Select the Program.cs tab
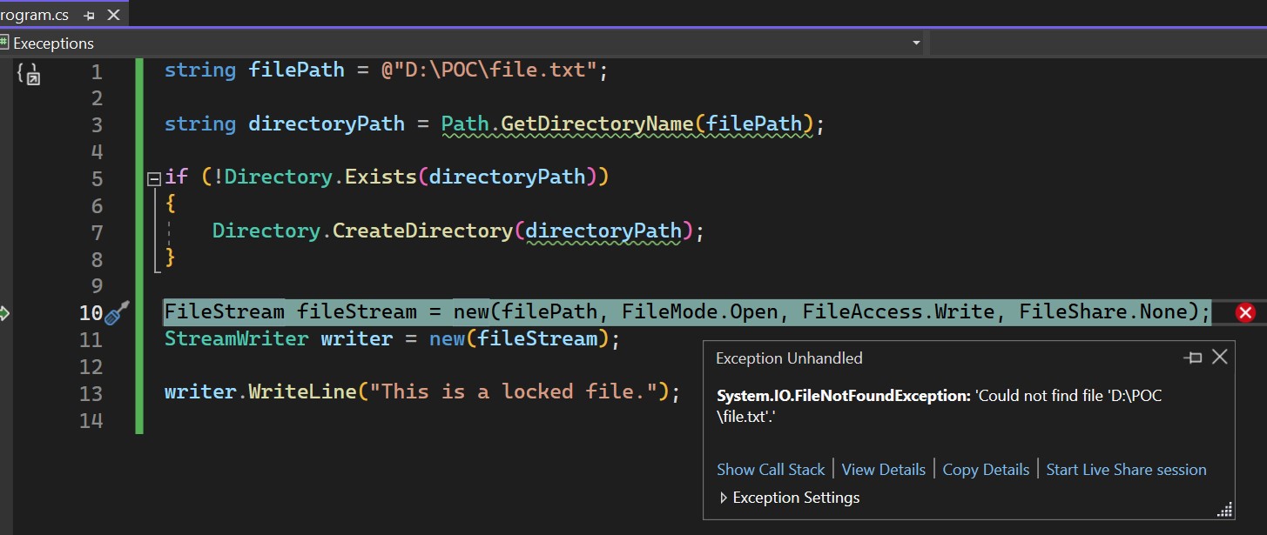The image size is (1267, 535). tap(35, 15)
